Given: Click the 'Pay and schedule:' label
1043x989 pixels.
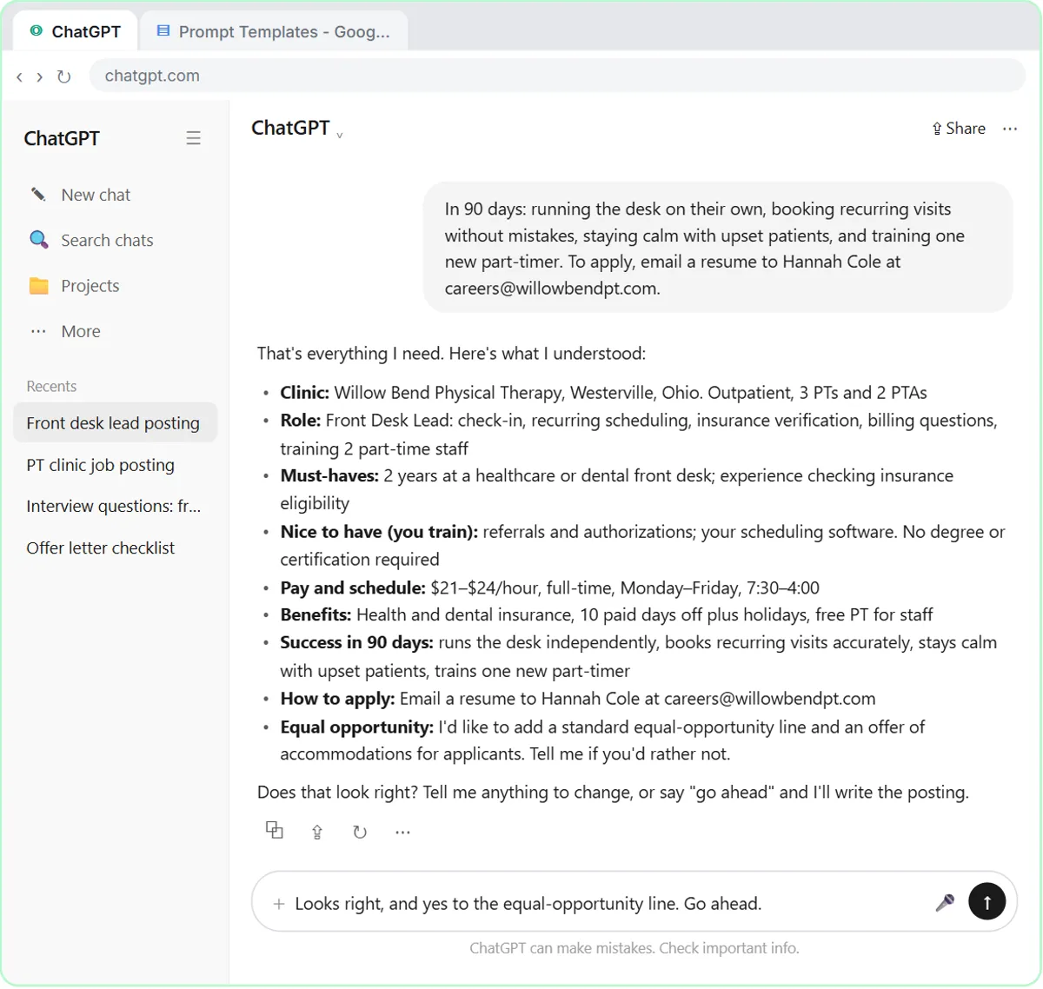Looking at the screenshot, I should tap(353, 588).
